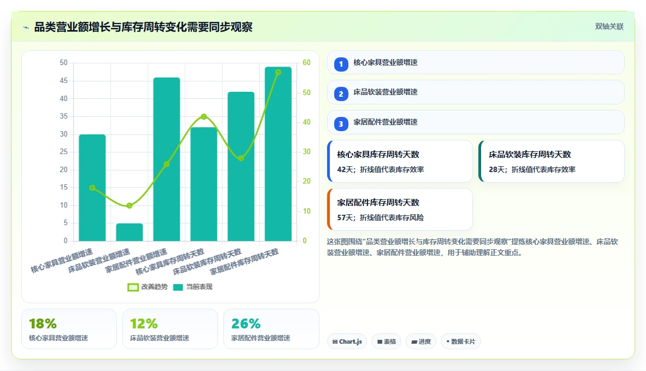Click the 改善趋势 legend label
This screenshot has width=646, height=371.
pyautogui.click(x=154, y=287)
